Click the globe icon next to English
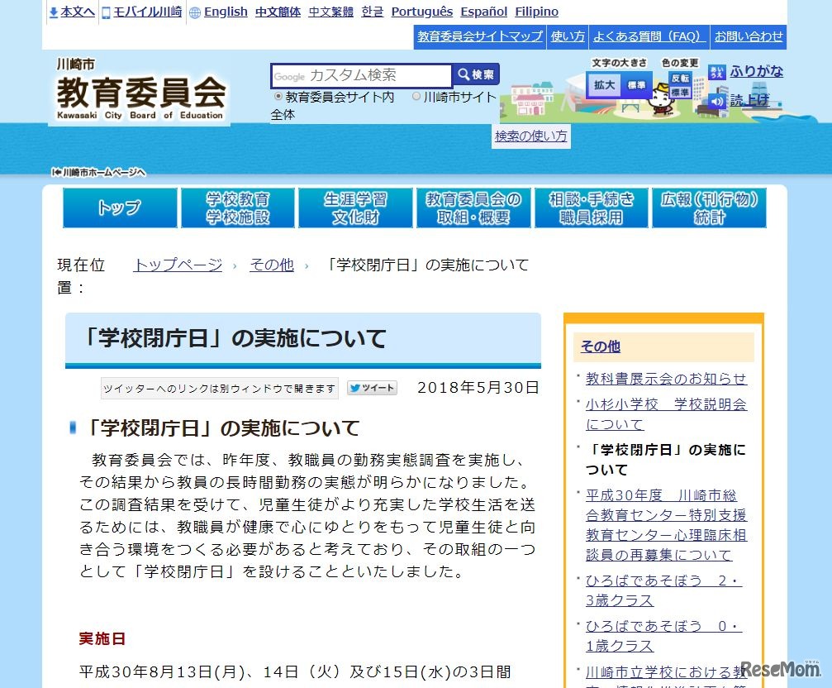Screen dimensions: 832x688 [x=194, y=12]
